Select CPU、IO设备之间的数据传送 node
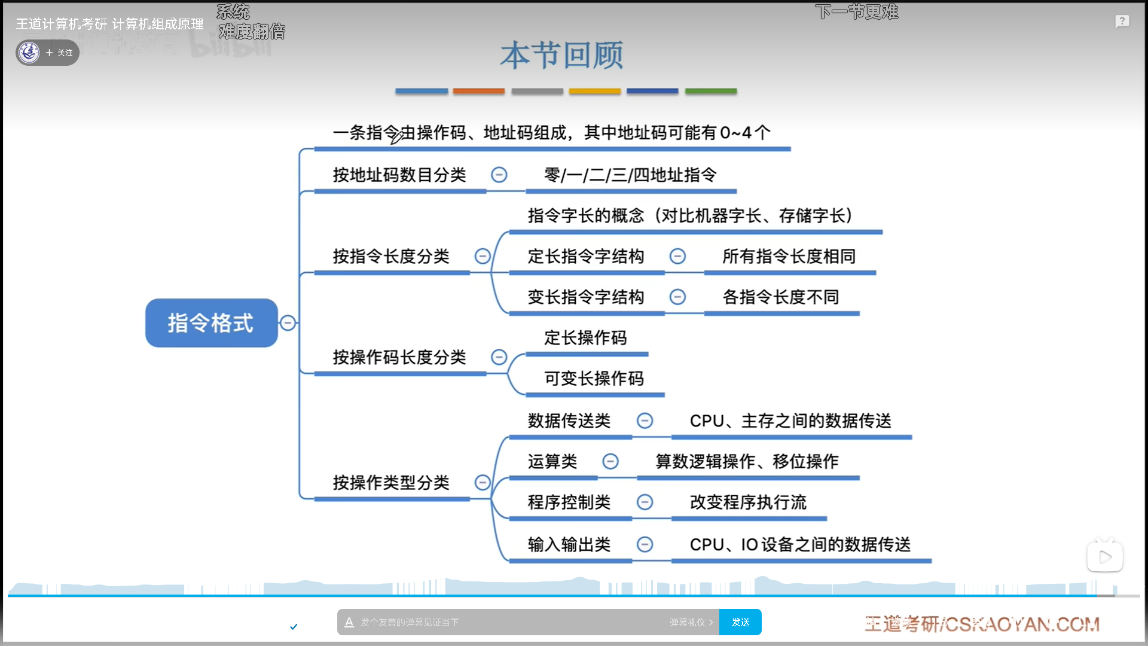Image resolution: width=1148 pixels, height=646 pixels. (800, 545)
